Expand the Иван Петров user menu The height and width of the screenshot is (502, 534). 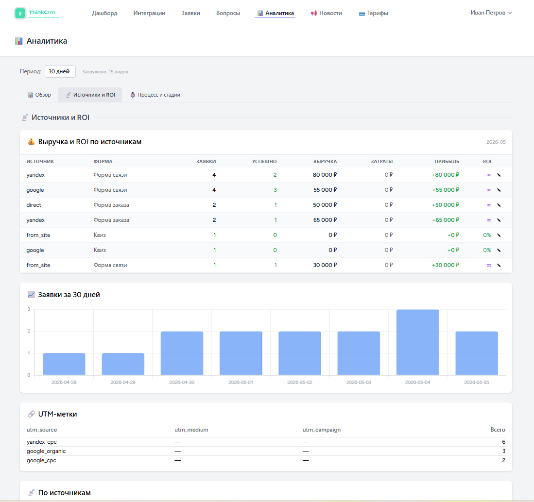(491, 13)
